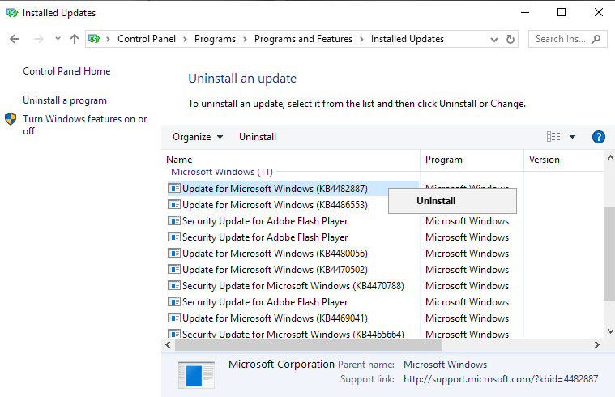This screenshot has height=397, width=615.
Task: Click the search magnifier icon
Action: pos(596,39)
